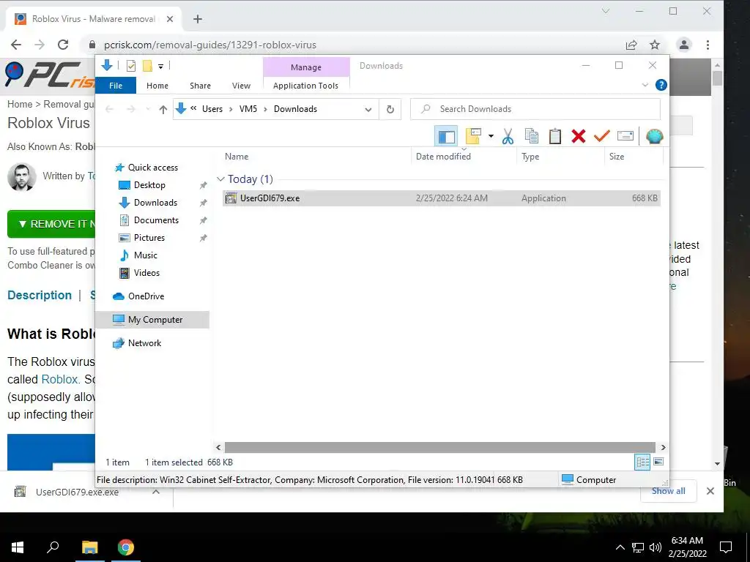750x562 pixels.
Task: Sort by the Type column header
Action: point(530,157)
